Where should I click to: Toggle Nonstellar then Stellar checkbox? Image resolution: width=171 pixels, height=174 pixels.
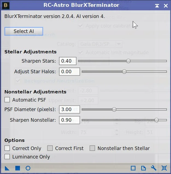pos(92,148)
